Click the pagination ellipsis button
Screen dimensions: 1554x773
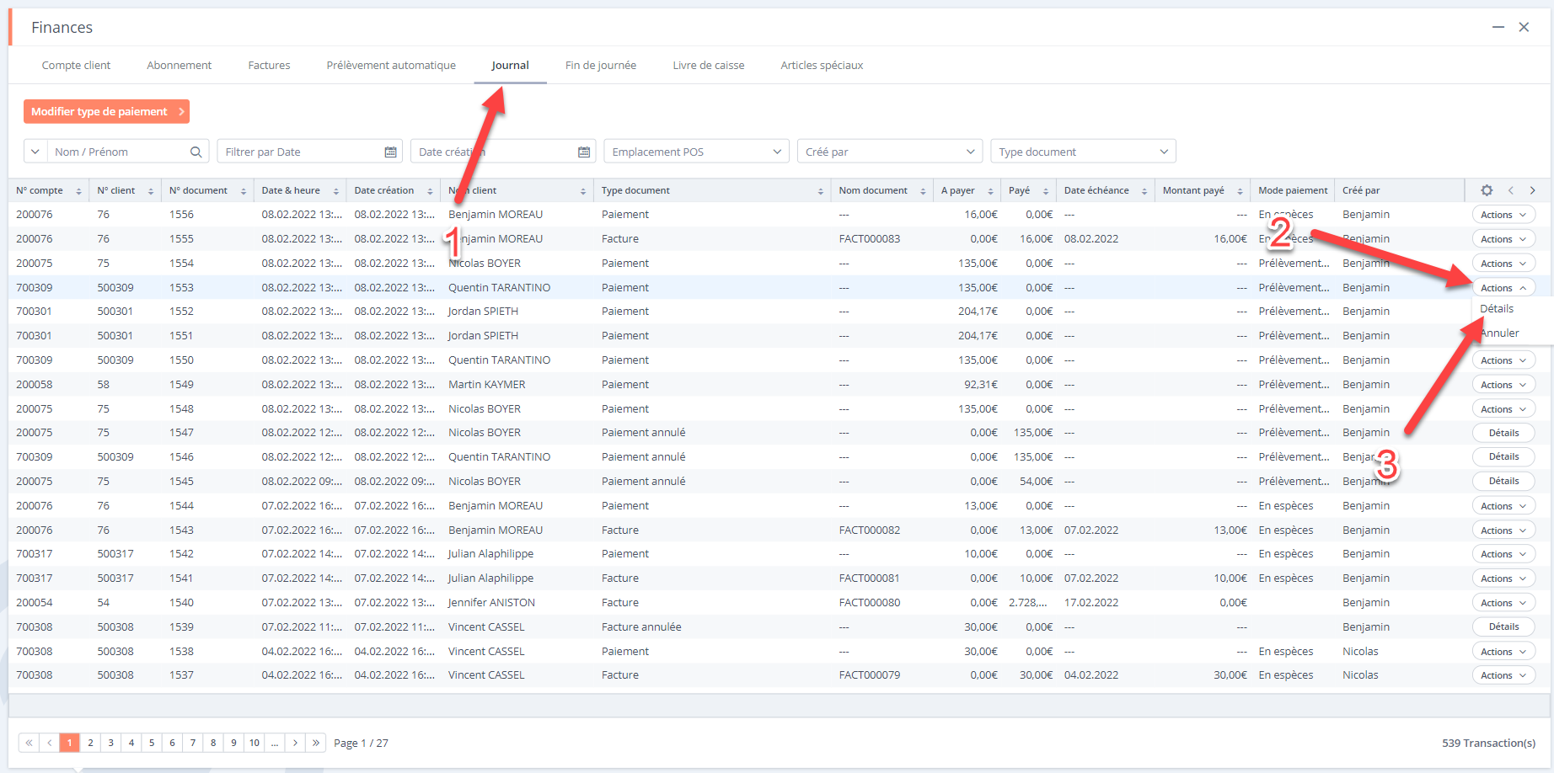[x=275, y=743]
